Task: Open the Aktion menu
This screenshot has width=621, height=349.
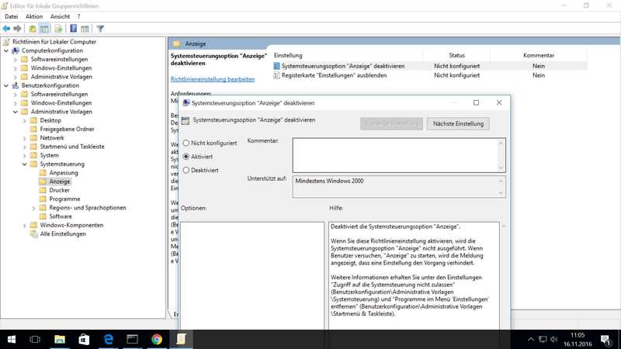Action: point(34,16)
